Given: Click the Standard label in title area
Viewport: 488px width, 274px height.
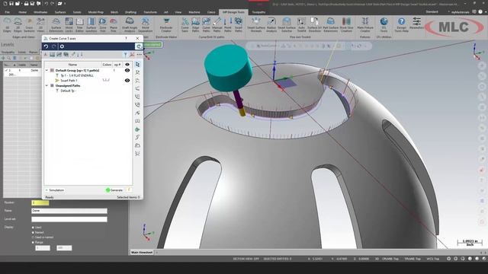Looking at the screenshot, I should 432,12.
